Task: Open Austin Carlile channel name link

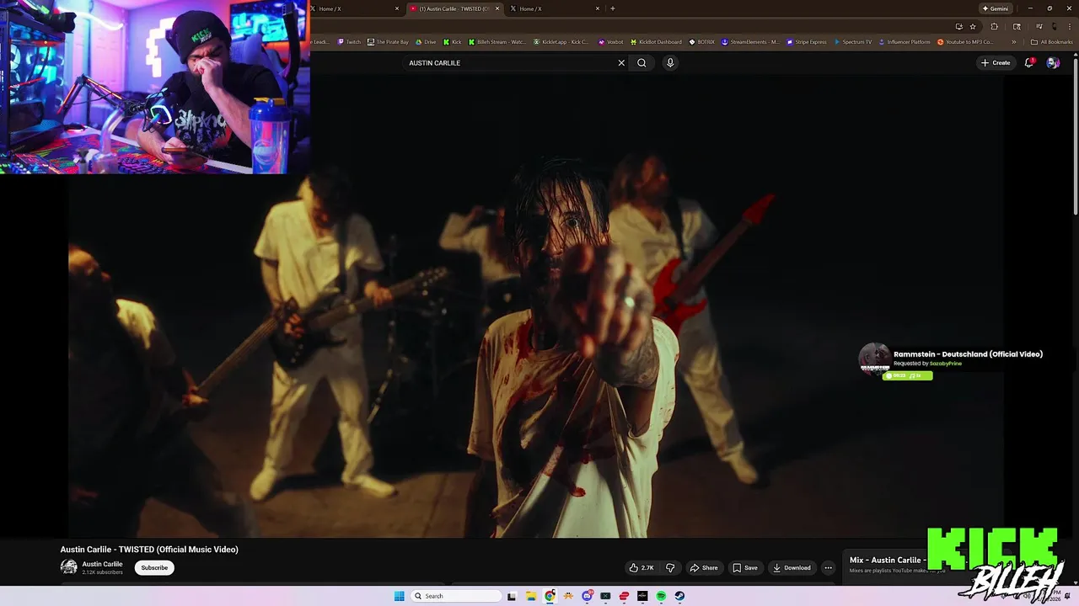Action: tap(102, 564)
